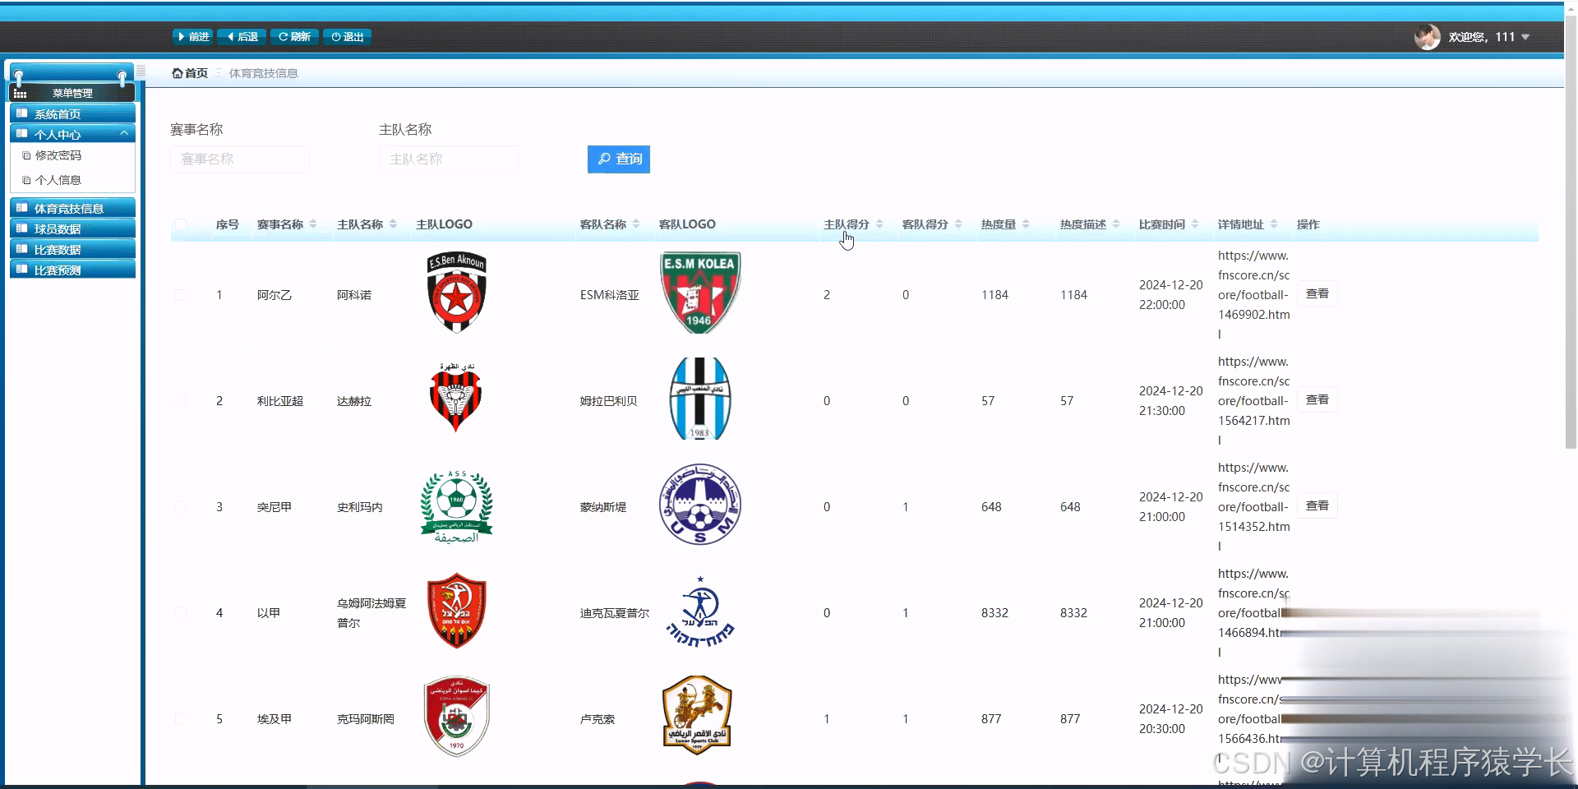
Task: Click the 前进 forward toolbar button
Action: coord(193,37)
